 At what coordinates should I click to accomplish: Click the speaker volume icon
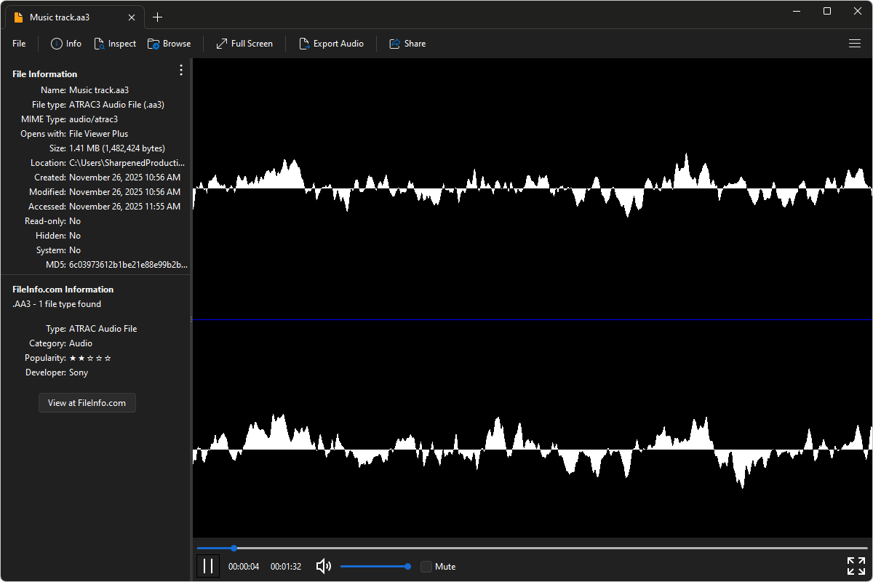[x=323, y=566]
